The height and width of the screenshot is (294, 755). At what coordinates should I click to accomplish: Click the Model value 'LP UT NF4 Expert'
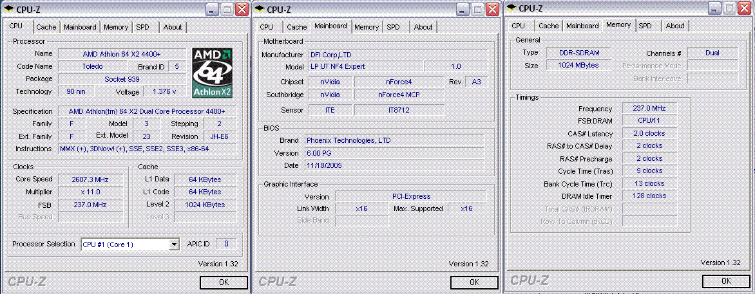click(x=365, y=66)
